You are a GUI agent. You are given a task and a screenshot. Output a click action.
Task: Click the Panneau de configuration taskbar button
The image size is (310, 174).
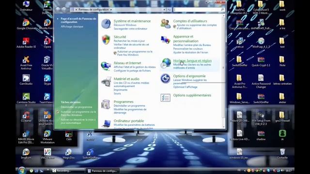[103, 171]
